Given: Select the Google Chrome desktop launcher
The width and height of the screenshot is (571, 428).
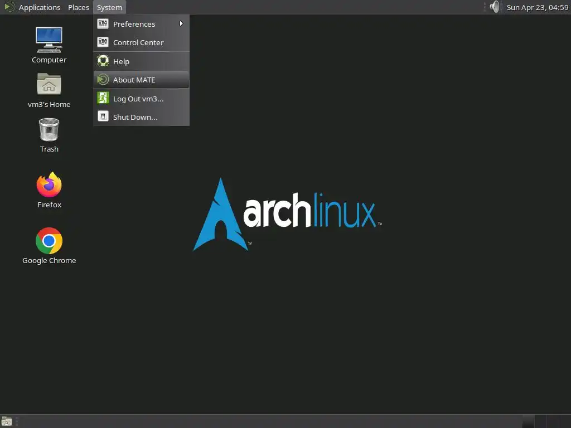Looking at the screenshot, I should [49, 246].
